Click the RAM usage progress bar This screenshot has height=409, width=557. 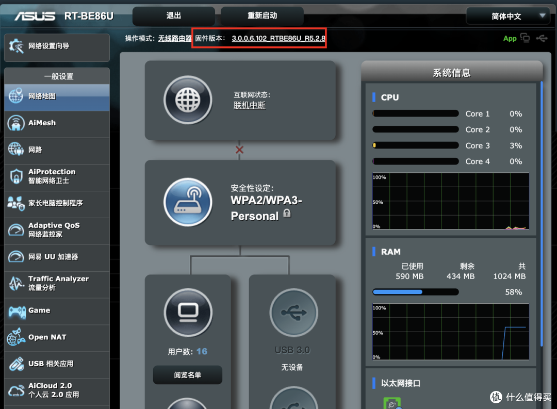point(416,292)
